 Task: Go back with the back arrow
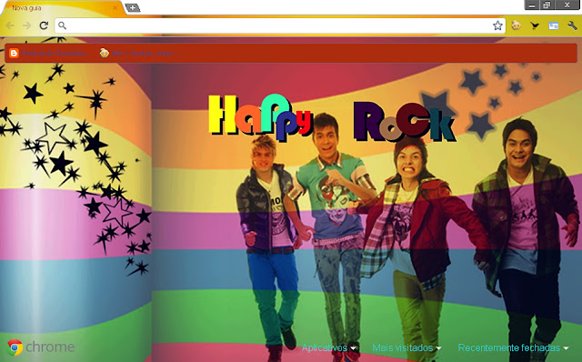[10, 25]
